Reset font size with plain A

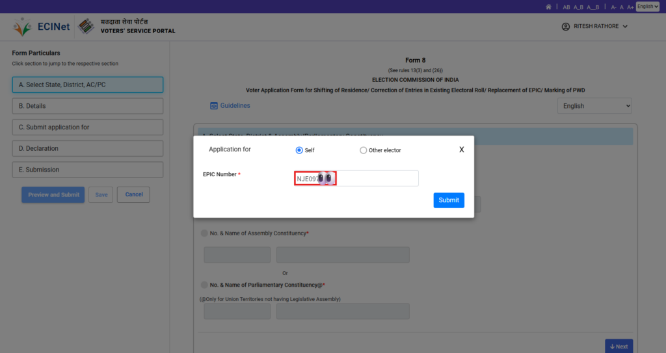pos(621,7)
